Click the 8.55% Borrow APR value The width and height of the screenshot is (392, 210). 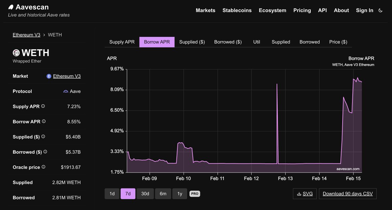click(x=74, y=122)
